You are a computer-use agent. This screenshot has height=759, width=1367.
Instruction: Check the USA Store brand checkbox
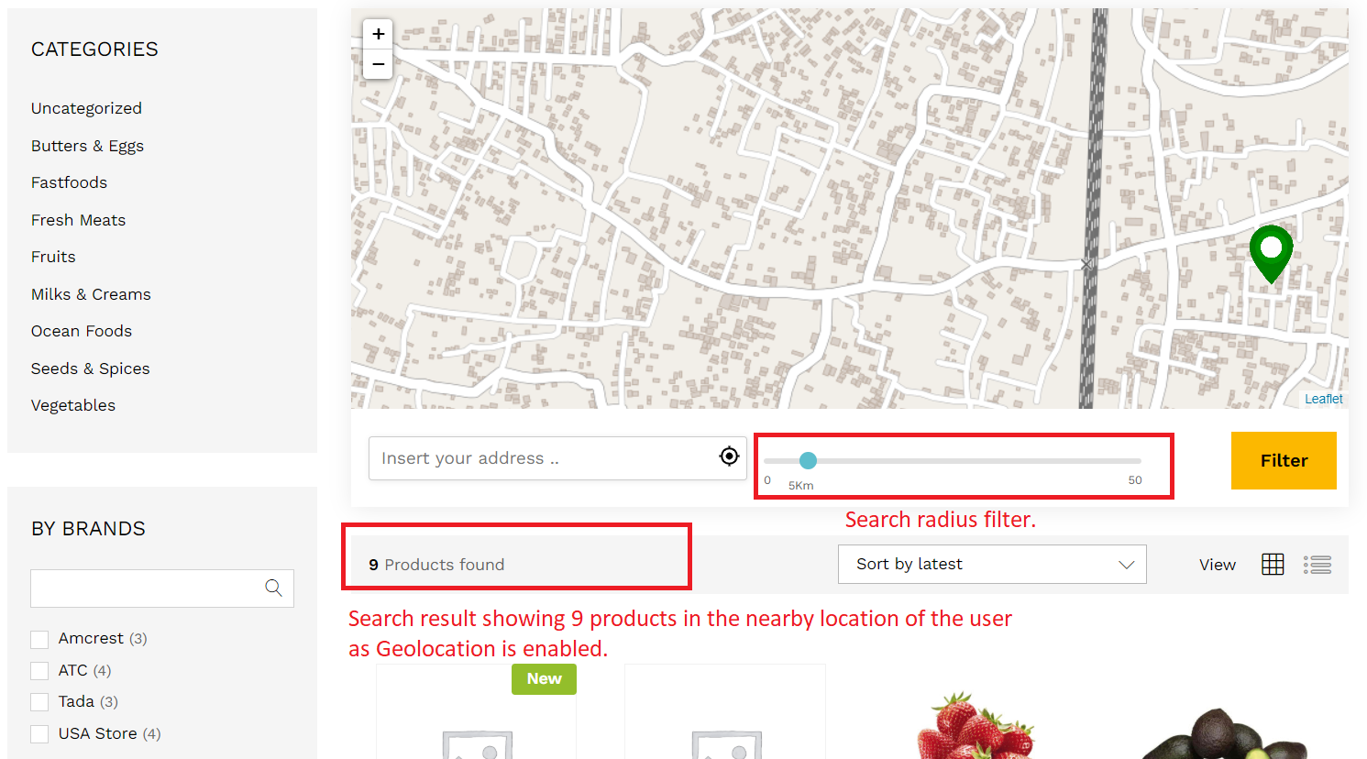pos(39,733)
